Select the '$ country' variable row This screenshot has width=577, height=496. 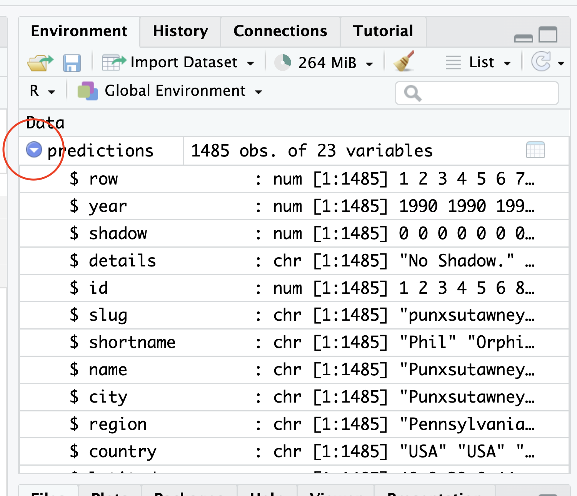point(294,452)
